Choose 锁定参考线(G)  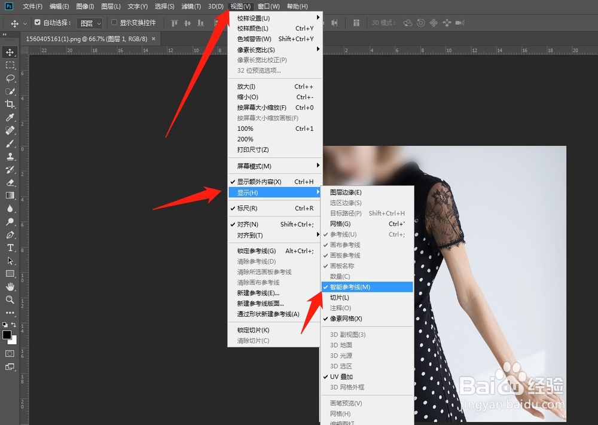click(x=274, y=251)
